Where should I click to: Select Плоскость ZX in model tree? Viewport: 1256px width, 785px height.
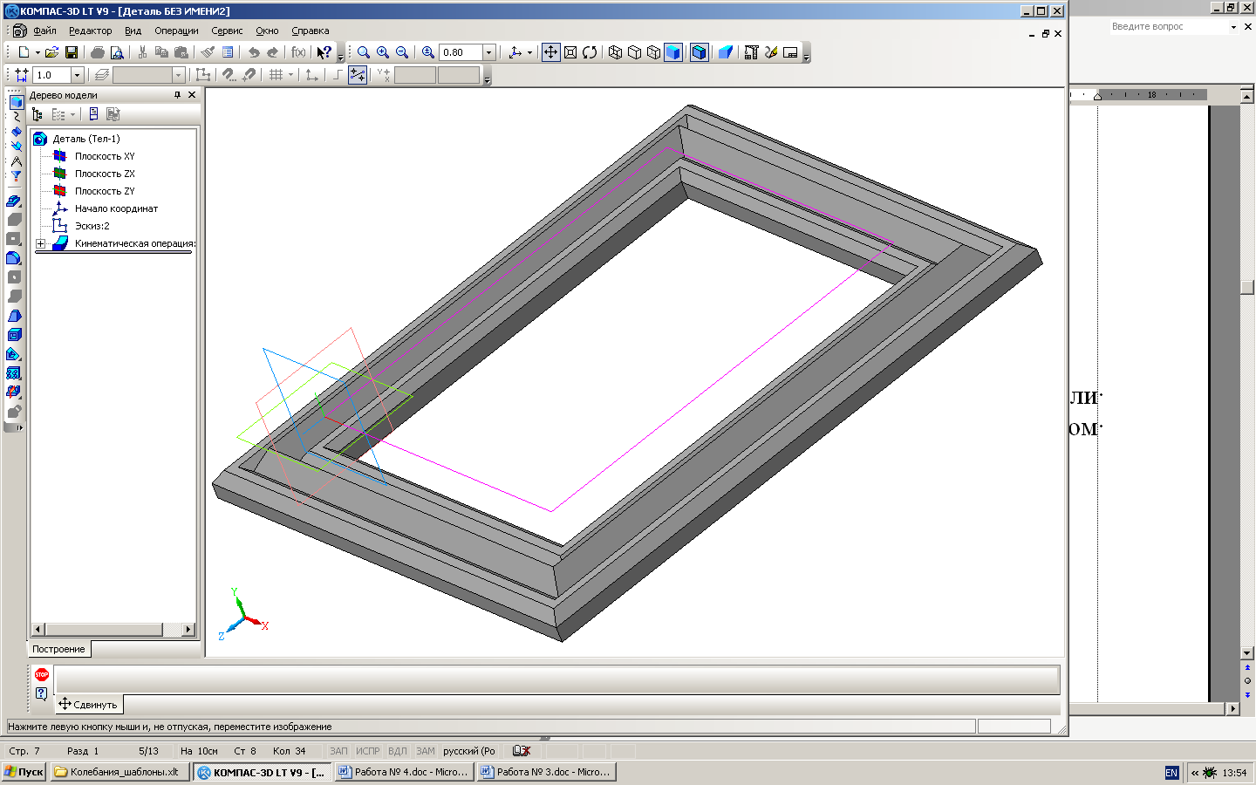(x=105, y=174)
